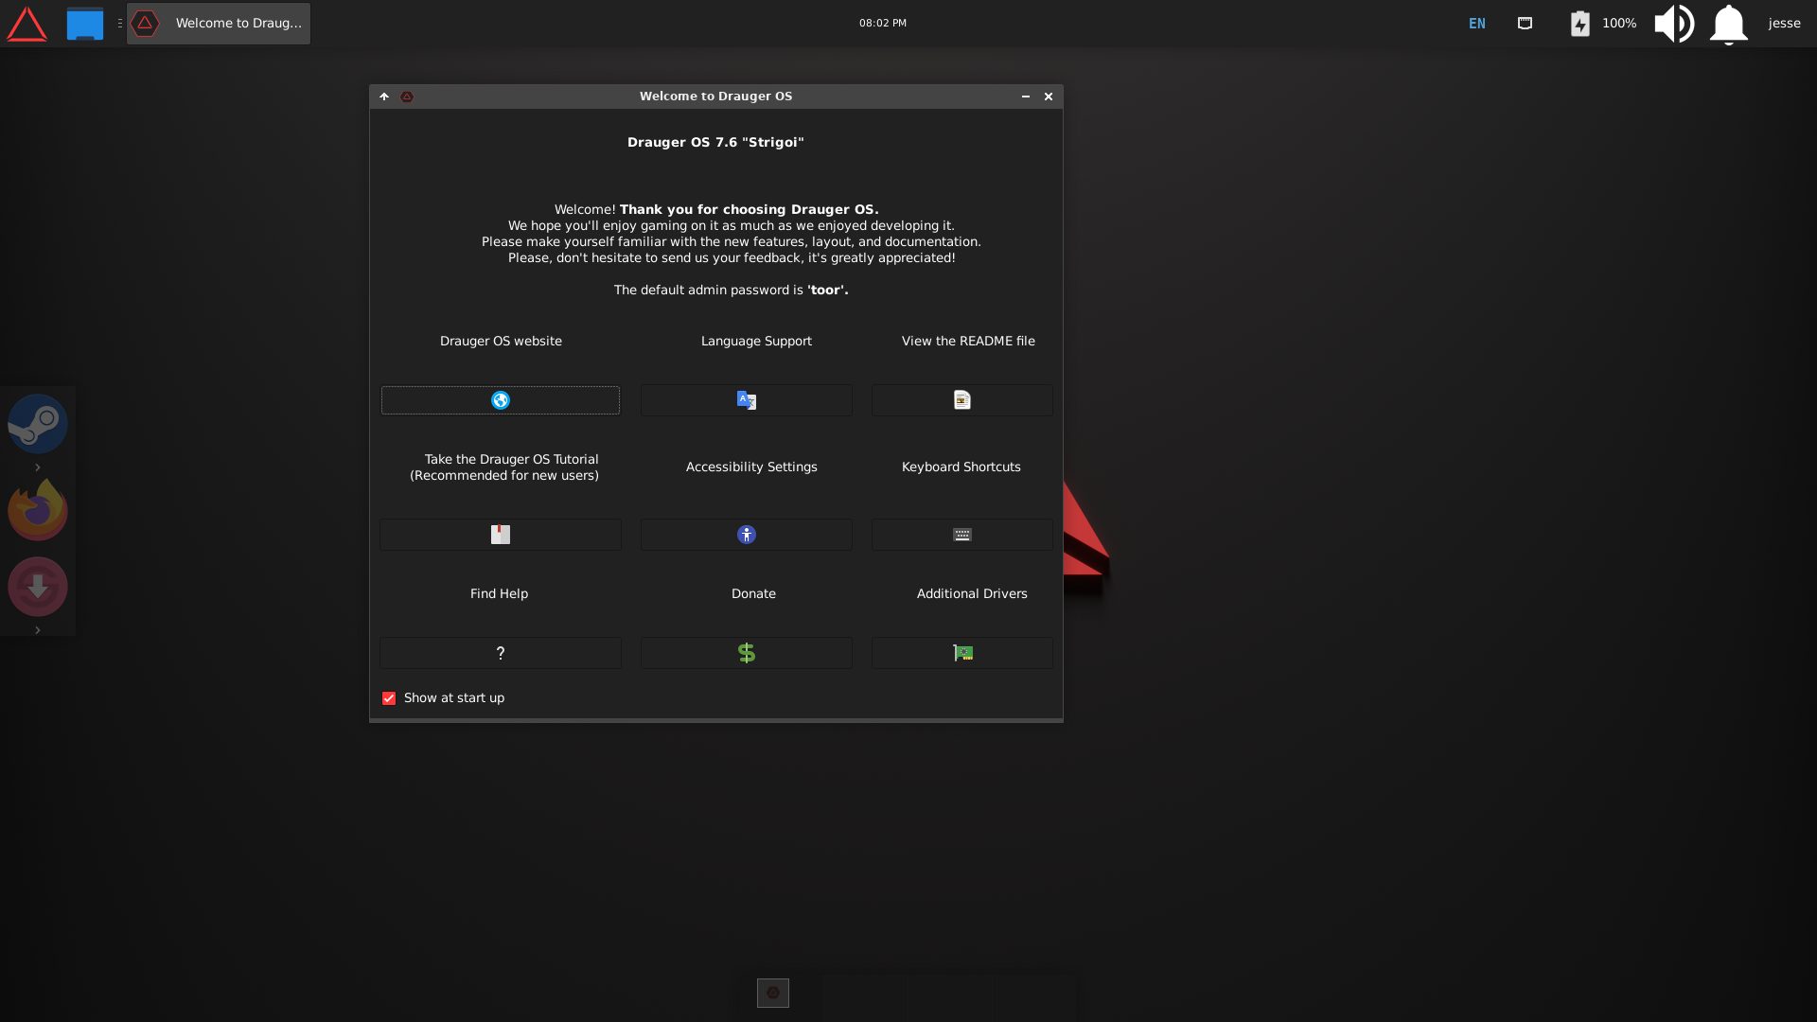This screenshot has width=1817, height=1022.
Task: Click the Donate dollar sign button
Action: point(747,653)
